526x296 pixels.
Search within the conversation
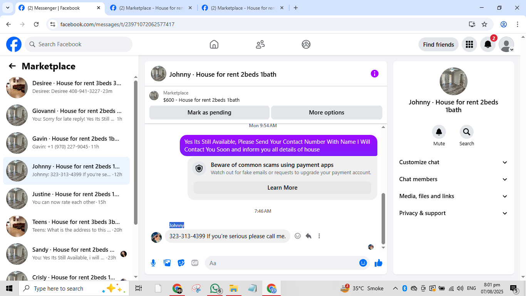467,132
